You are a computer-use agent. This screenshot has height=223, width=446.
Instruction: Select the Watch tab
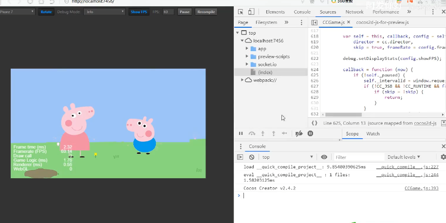pos(373,134)
